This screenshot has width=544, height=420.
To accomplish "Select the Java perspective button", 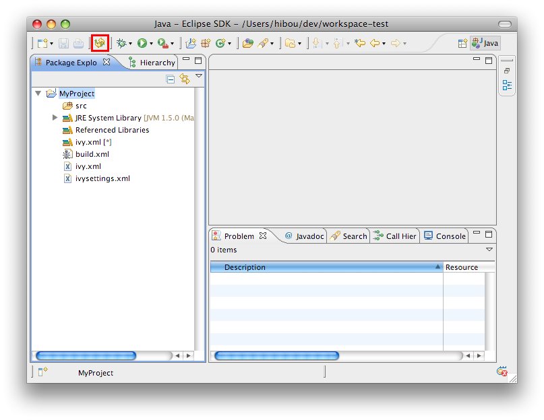I will tap(485, 43).
